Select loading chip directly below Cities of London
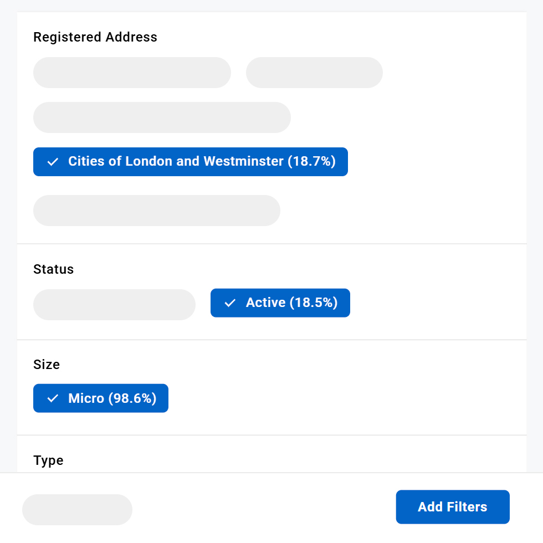Screen dimensions: 543x543 pyautogui.click(x=157, y=211)
